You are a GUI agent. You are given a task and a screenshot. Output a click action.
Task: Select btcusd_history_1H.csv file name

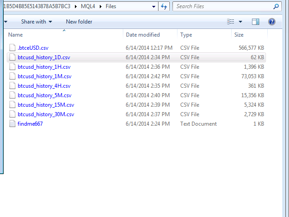coord(44,67)
